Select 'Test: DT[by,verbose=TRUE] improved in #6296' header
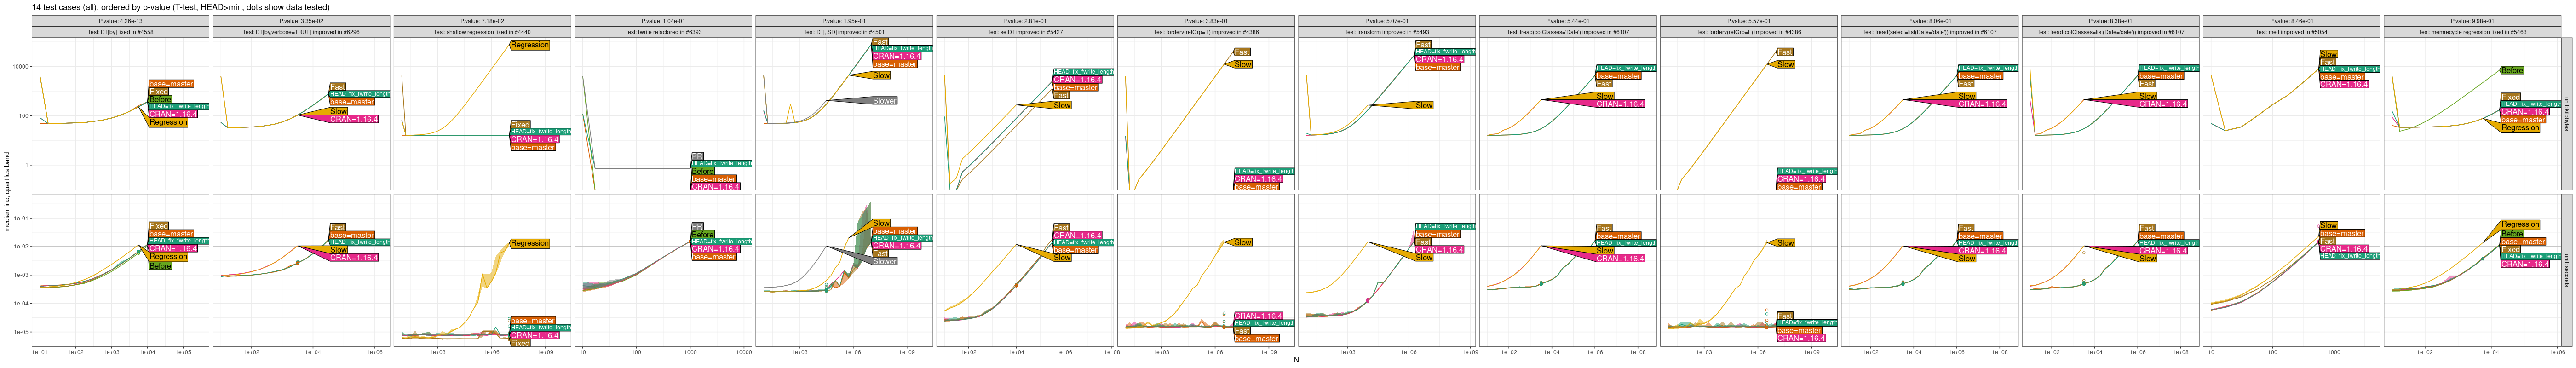Image resolution: width=2576 pixels, height=368 pixels. coord(301,32)
